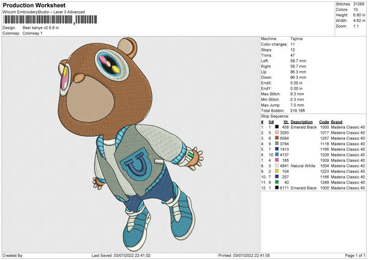Viewport: 368px width, 260px height.
Task: Click thread code 1017
Action: [x=324, y=132]
